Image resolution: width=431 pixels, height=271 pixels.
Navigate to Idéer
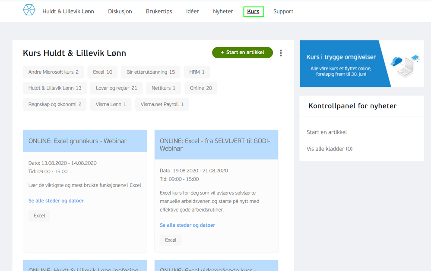(193, 11)
